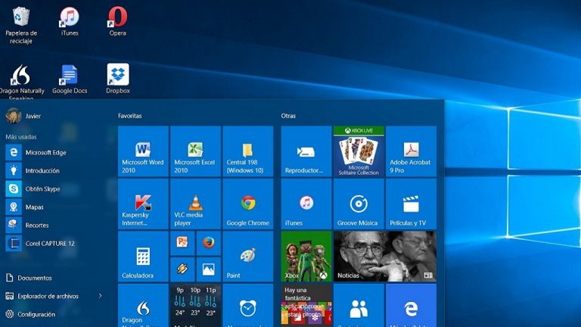Open Groove Música tile

(359, 204)
